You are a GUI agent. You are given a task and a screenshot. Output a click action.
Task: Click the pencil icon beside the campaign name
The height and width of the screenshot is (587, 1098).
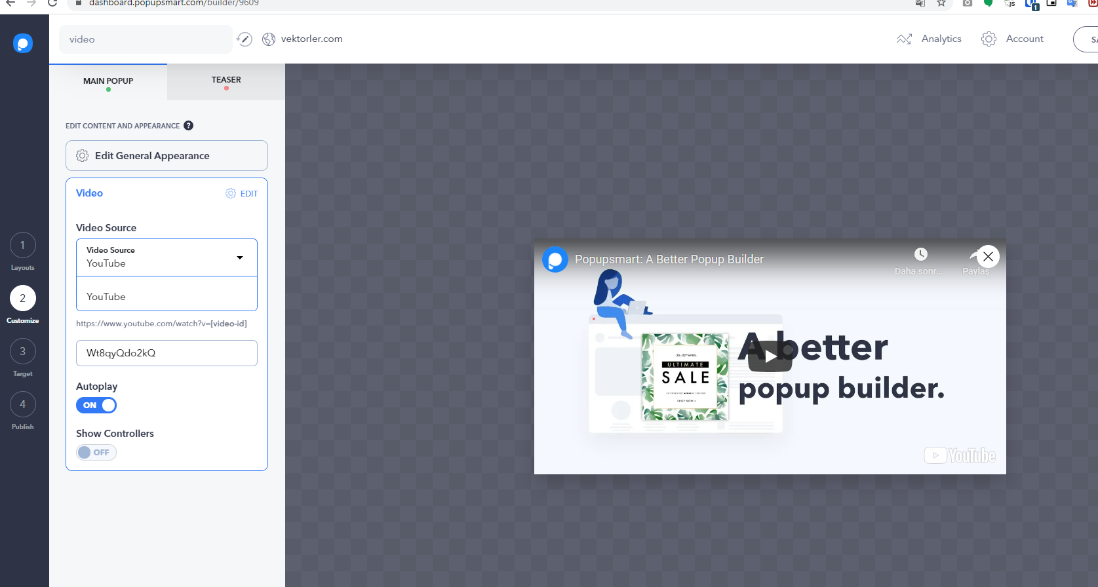245,39
